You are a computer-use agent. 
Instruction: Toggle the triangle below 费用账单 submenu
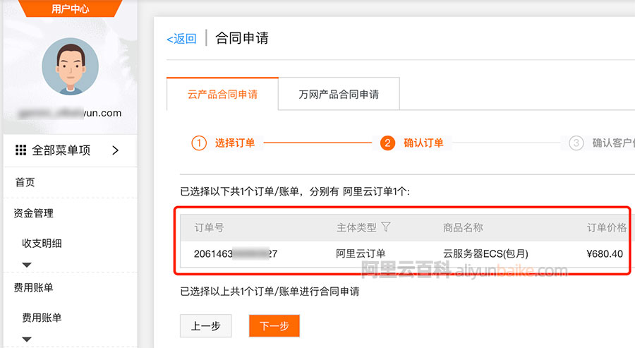[27, 340]
